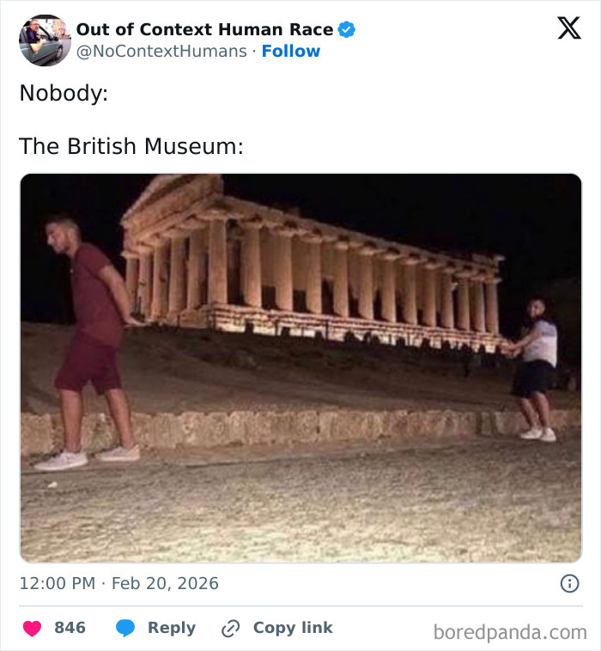Viewport: 601px width, 651px height.
Task: Click the @NoContextHumans handle
Action: [x=161, y=52]
